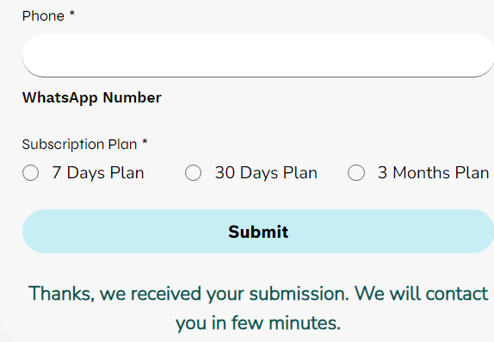Click the word Submit on the button
The width and height of the screenshot is (494, 342).
click(x=258, y=232)
